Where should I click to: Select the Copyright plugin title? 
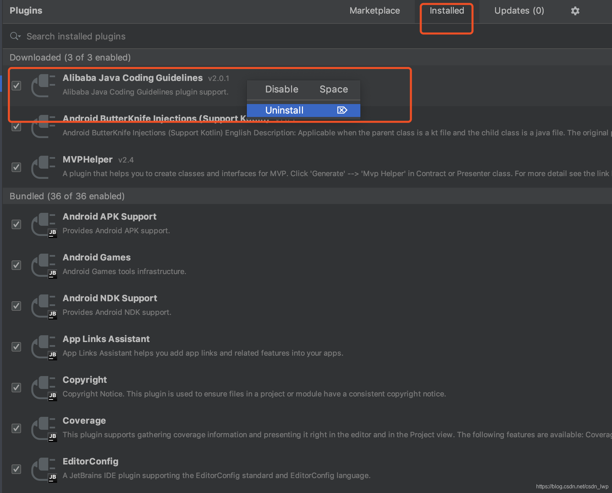pyautogui.click(x=85, y=380)
